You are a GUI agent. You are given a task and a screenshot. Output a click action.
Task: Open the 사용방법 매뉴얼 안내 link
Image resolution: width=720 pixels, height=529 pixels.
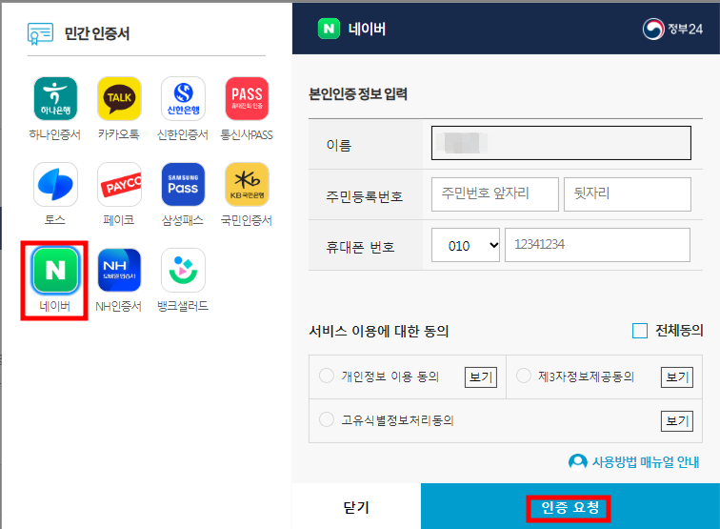(x=634, y=462)
